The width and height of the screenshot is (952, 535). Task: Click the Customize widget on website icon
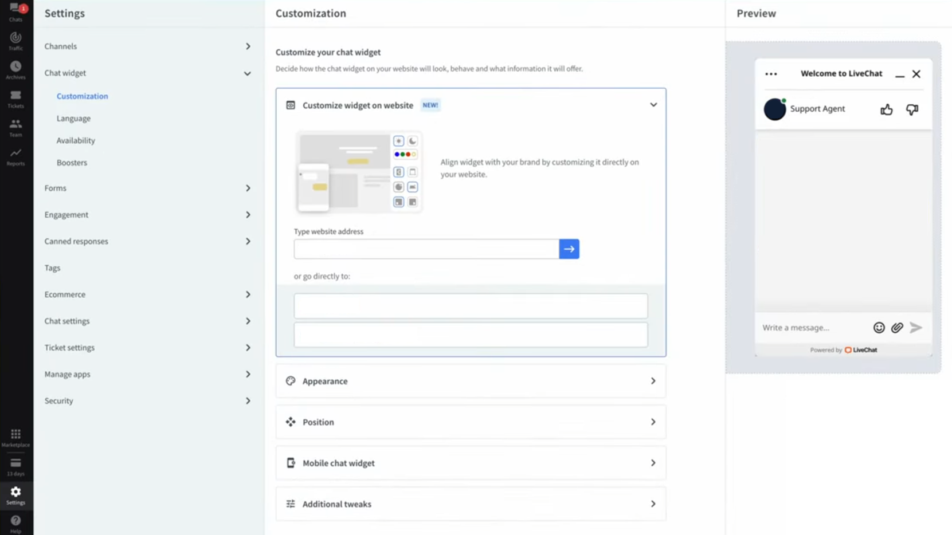[291, 105]
